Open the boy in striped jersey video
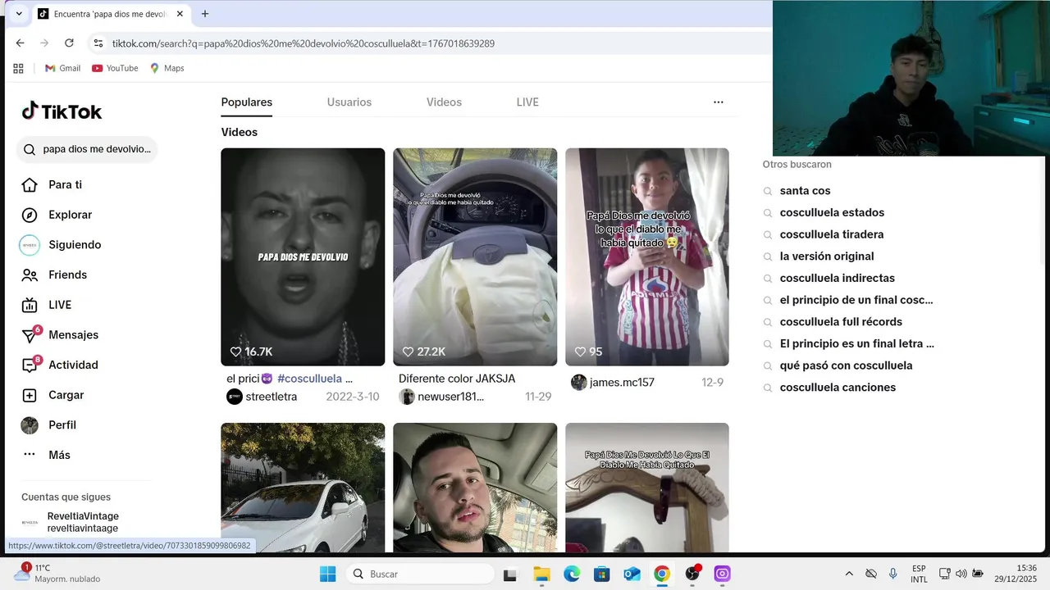This screenshot has width=1050, height=590. (647, 256)
